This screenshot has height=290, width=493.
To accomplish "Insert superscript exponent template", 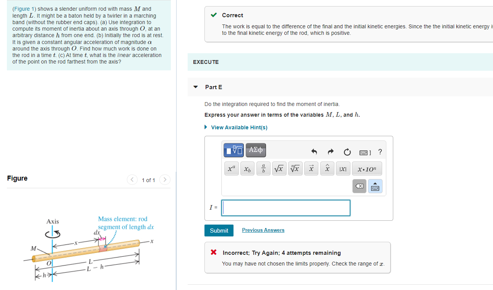I will click(x=232, y=169).
